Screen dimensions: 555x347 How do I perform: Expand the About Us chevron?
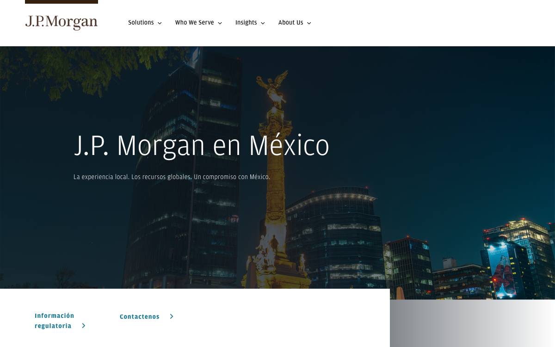(x=309, y=23)
